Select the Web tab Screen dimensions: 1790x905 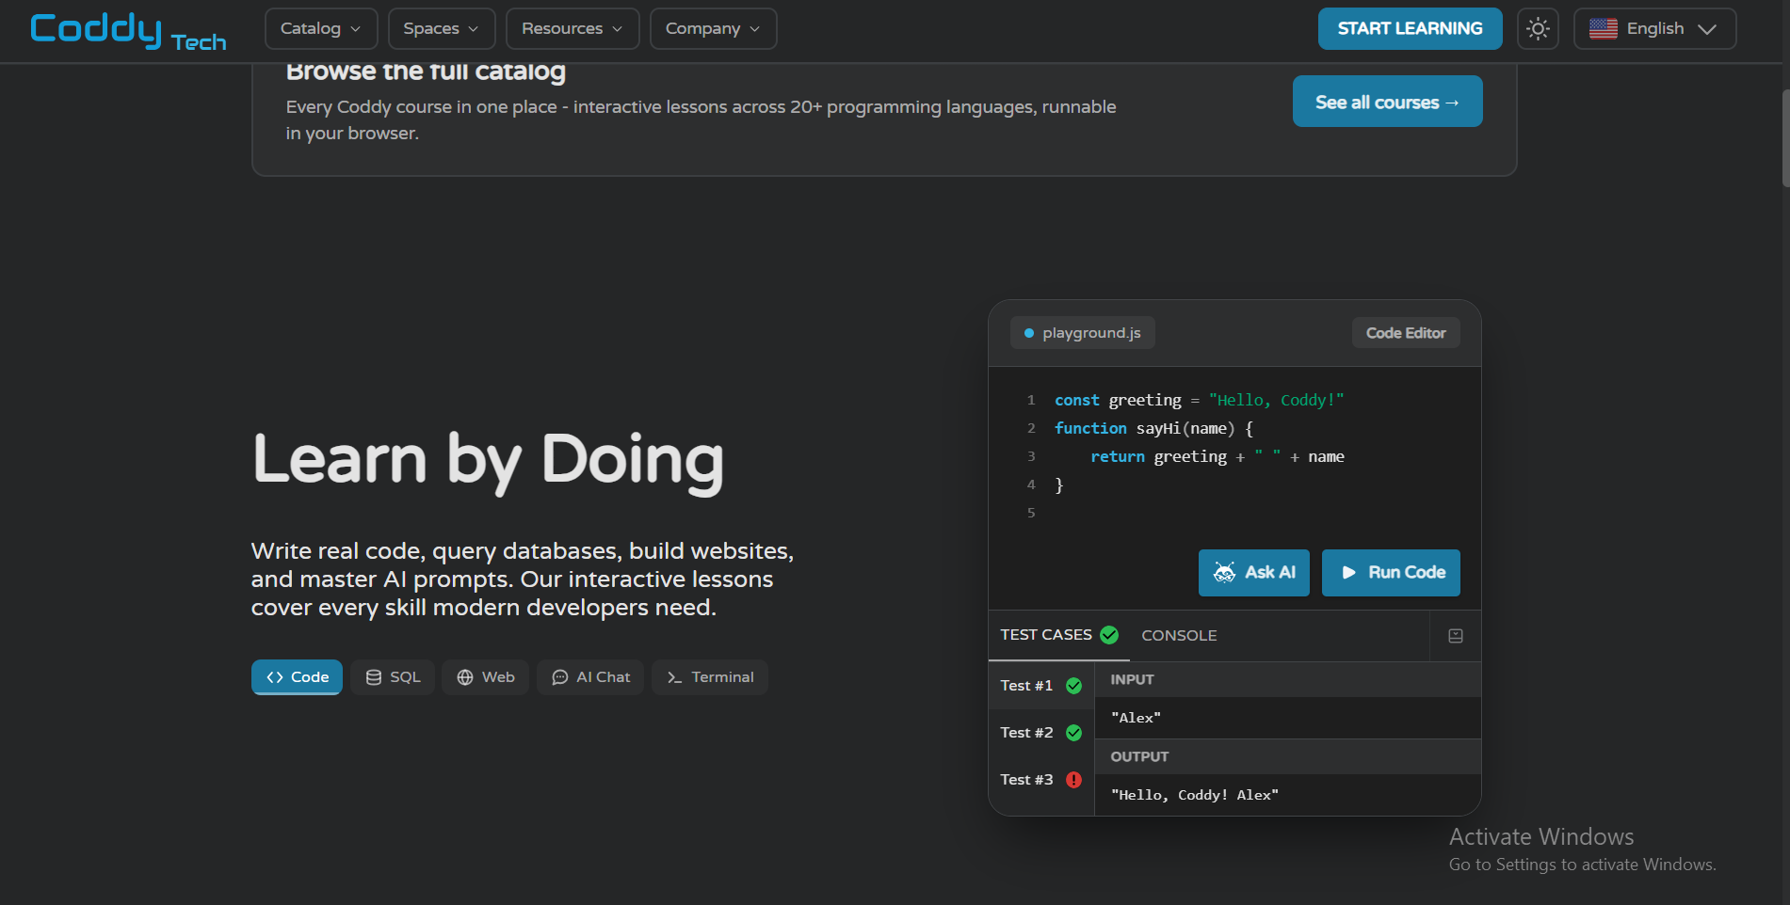coord(485,677)
